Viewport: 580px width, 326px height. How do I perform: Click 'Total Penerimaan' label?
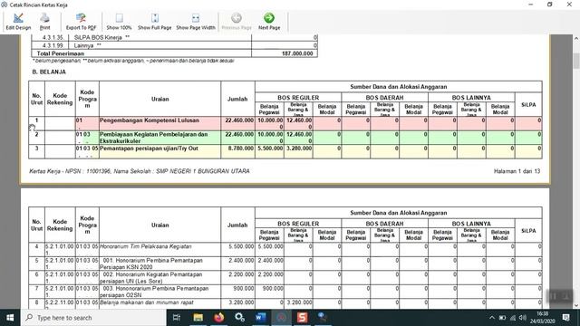tap(61, 53)
